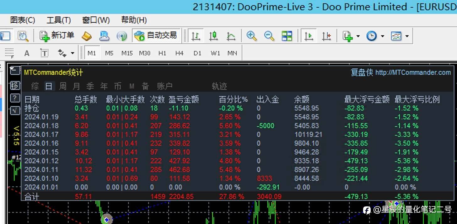457x224 pixels.
Task: Open the templates dropdown arrow
Action: (407, 36)
